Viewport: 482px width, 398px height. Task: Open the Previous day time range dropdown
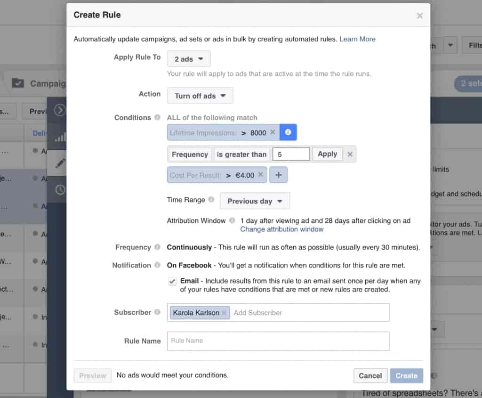point(255,201)
